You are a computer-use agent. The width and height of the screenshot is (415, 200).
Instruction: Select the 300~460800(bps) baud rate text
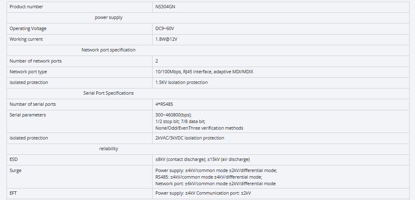click(x=174, y=115)
